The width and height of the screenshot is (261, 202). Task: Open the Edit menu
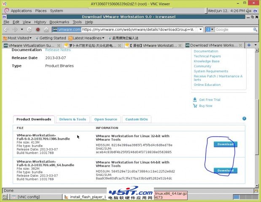[x=16, y=22]
